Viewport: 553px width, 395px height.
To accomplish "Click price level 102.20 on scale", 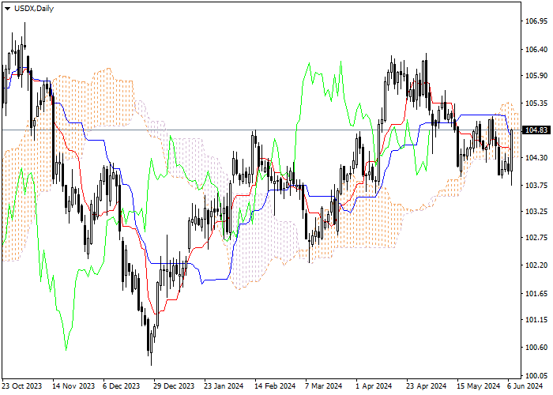I will (x=536, y=265).
